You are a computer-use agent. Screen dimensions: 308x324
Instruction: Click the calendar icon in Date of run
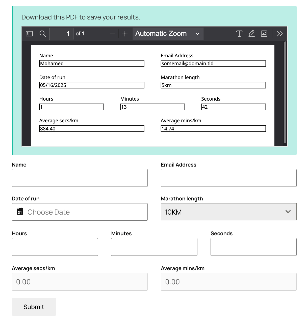[x=20, y=211]
